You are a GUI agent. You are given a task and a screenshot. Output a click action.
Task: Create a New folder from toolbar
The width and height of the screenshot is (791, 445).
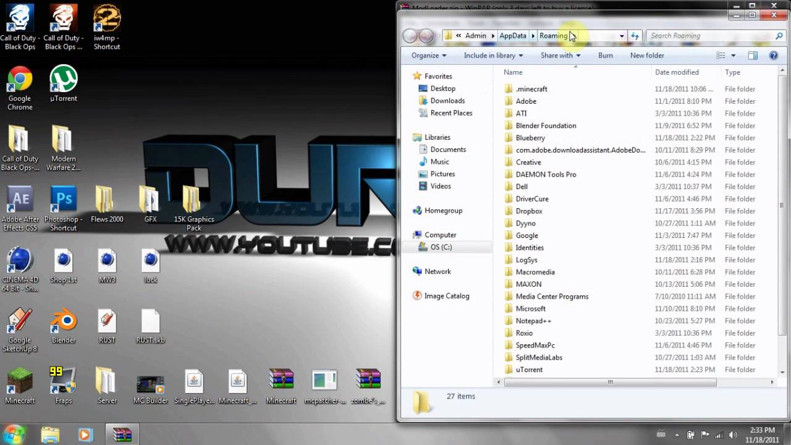point(647,56)
